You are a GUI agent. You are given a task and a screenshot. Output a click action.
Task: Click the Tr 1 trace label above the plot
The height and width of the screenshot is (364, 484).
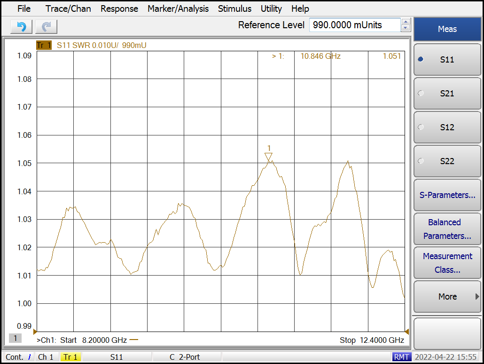[x=44, y=45]
